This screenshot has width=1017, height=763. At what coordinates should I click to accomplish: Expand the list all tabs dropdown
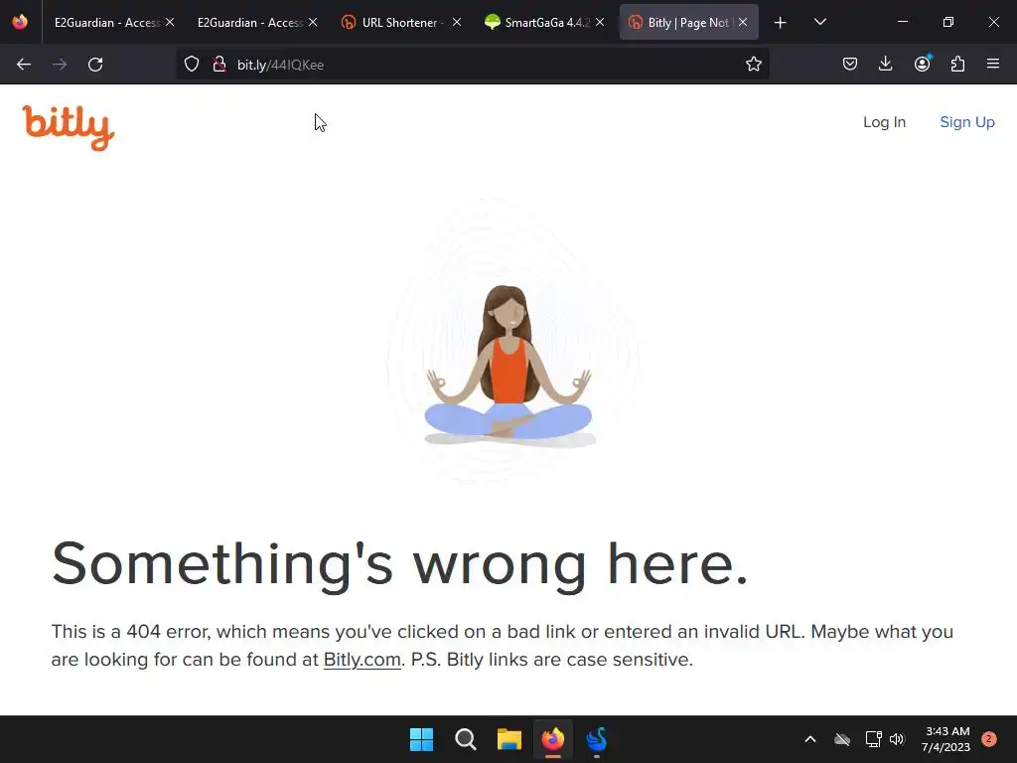point(819,23)
